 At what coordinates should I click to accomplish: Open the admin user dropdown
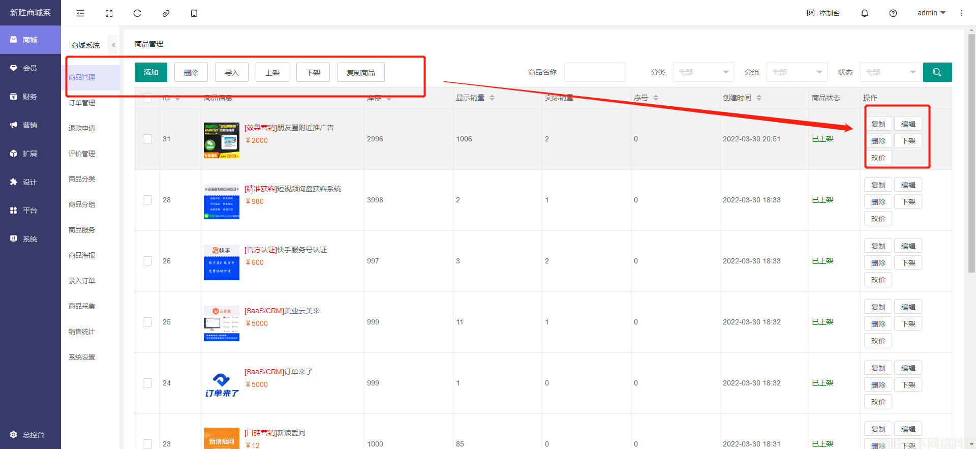pyautogui.click(x=931, y=13)
